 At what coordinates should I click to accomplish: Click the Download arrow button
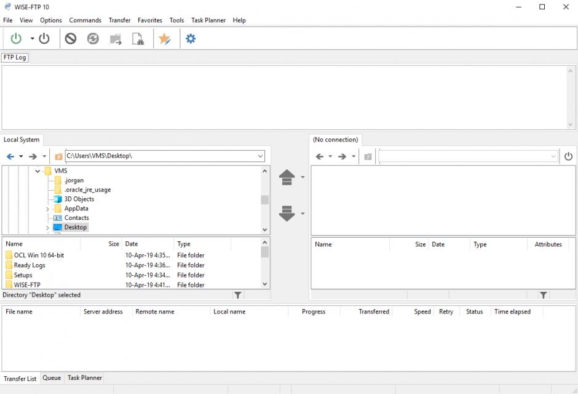(287, 213)
